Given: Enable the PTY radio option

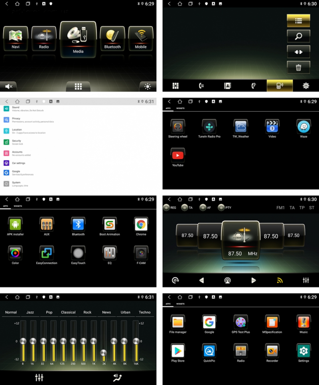Looking at the screenshot, I should [221, 207].
